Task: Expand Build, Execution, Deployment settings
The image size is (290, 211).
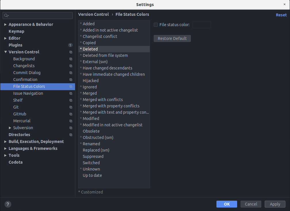Action: coord(5,142)
